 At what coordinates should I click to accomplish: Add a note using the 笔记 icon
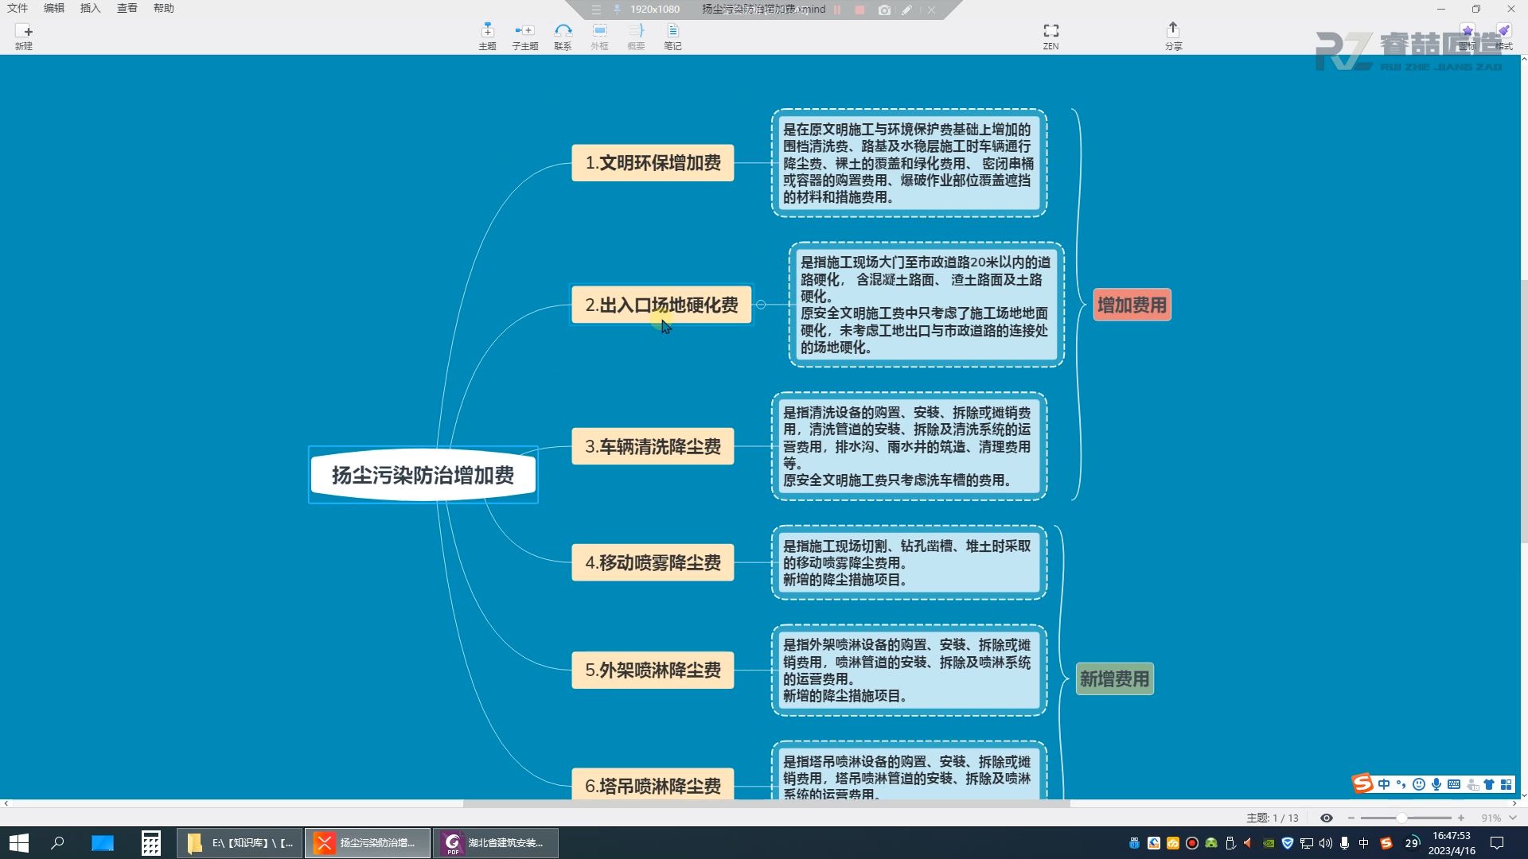click(672, 35)
